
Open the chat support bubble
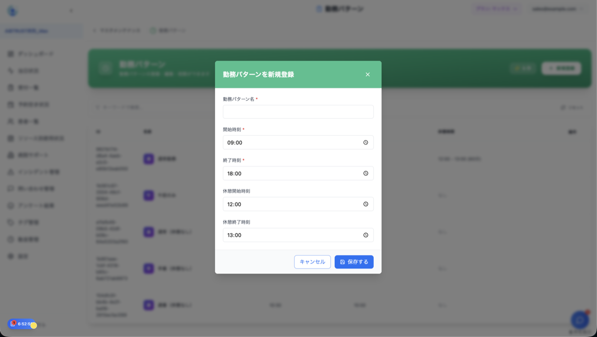580,320
